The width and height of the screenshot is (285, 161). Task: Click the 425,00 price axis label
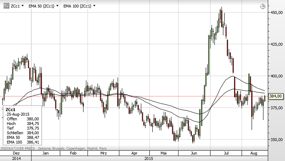click(x=276, y=44)
